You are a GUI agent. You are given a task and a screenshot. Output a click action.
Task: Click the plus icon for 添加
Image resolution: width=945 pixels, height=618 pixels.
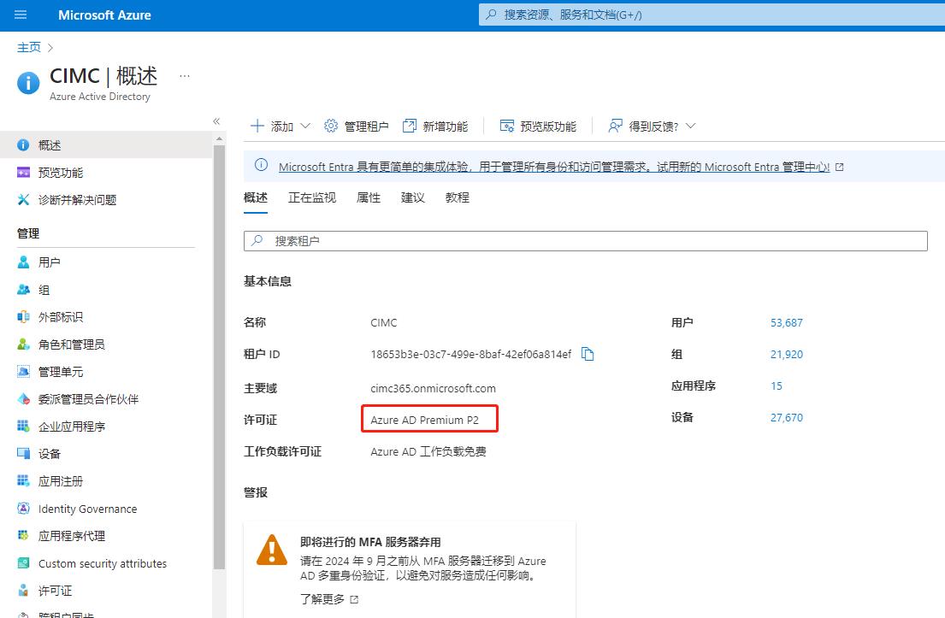pyautogui.click(x=257, y=126)
